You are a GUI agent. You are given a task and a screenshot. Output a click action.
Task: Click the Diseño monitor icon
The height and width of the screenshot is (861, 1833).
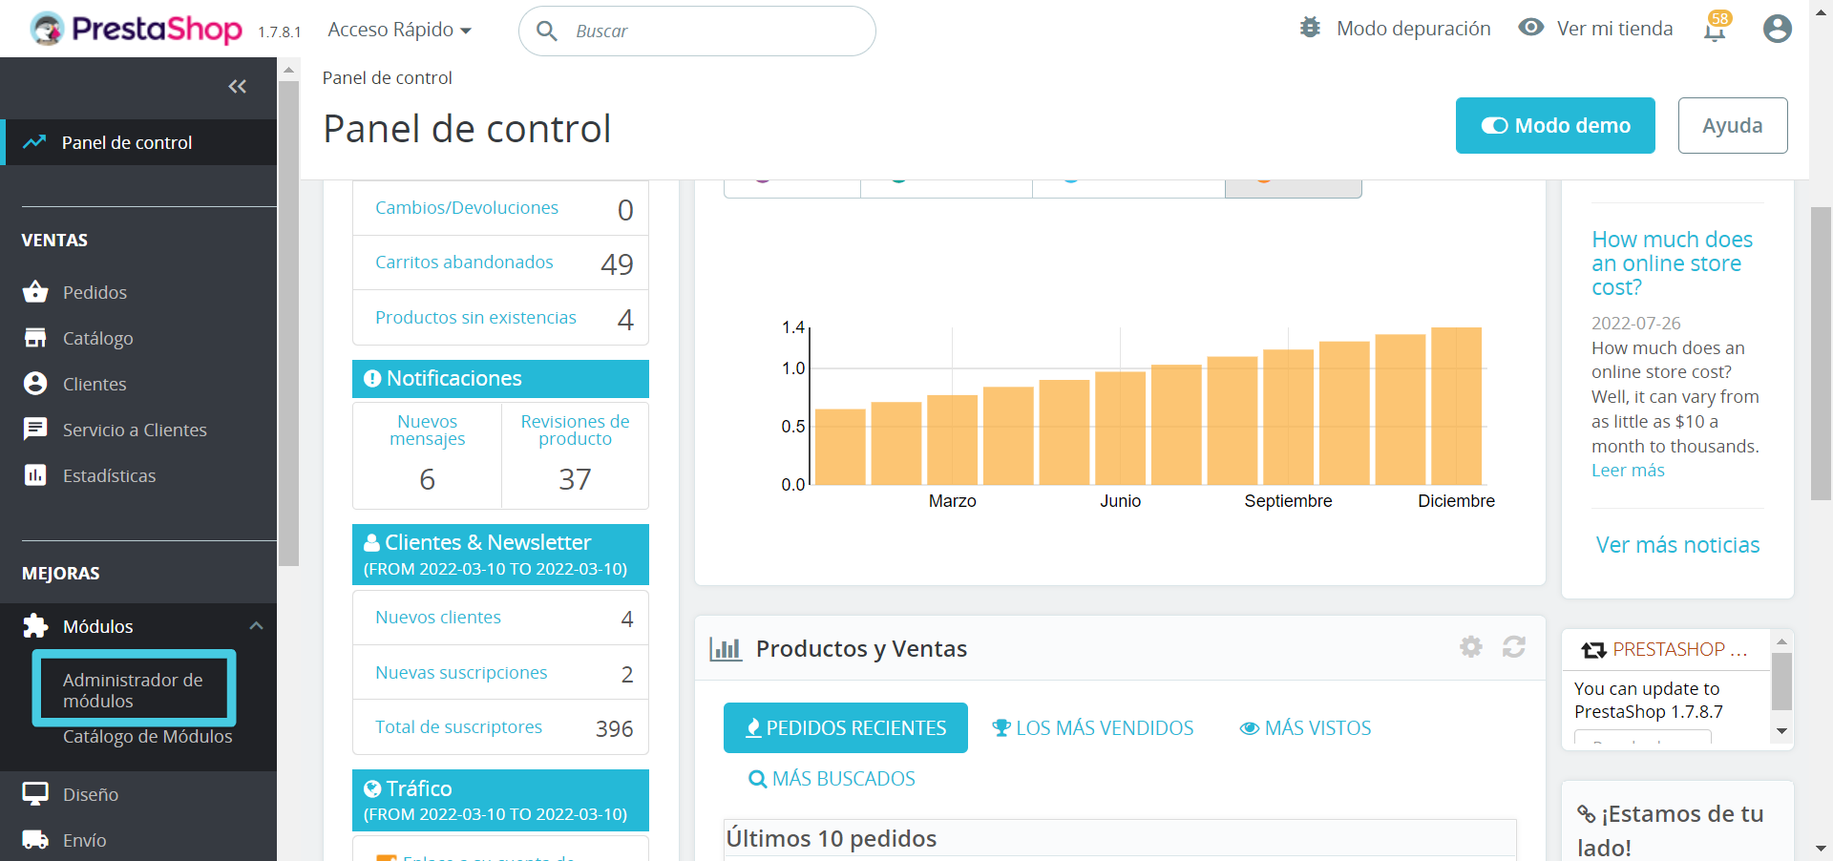(x=35, y=794)
